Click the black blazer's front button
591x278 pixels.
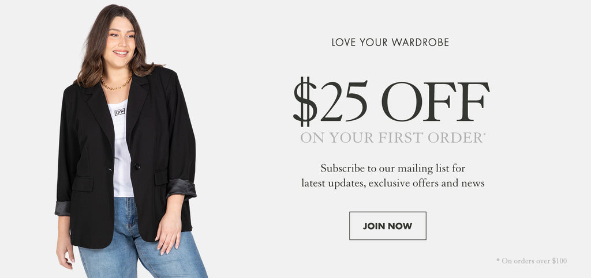(x=137, y=166)
